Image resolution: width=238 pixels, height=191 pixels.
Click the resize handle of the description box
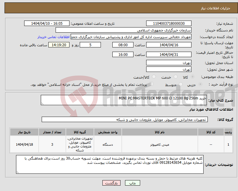42,104
